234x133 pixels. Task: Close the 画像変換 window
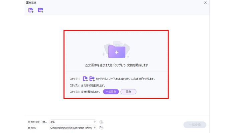click(x=205, y=3)
